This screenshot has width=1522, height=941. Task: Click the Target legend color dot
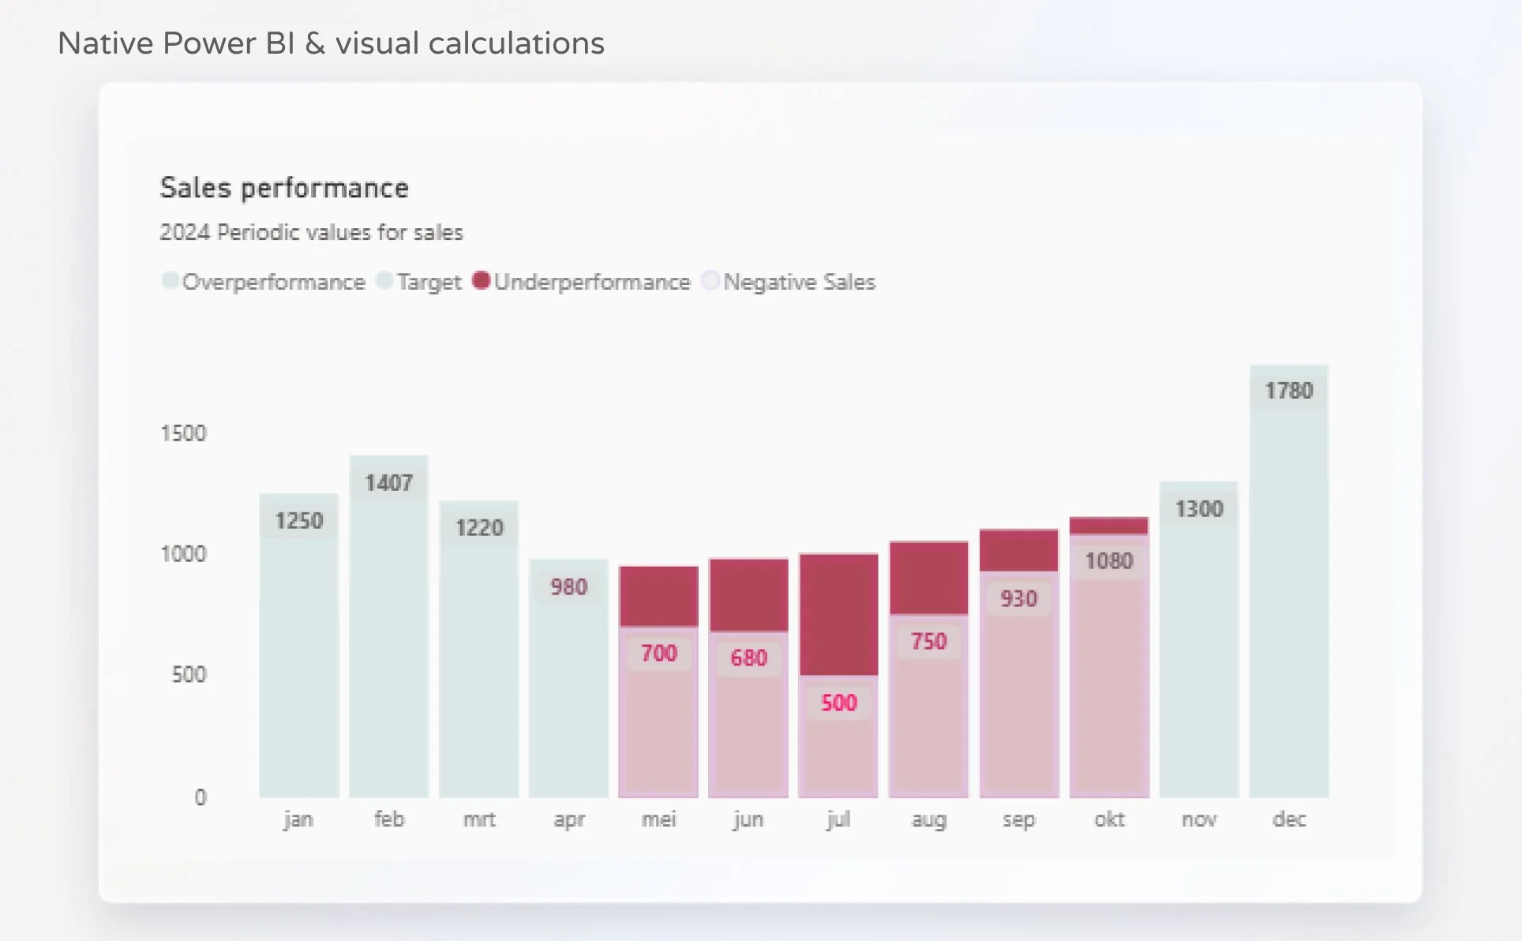(x=384, y=280)
